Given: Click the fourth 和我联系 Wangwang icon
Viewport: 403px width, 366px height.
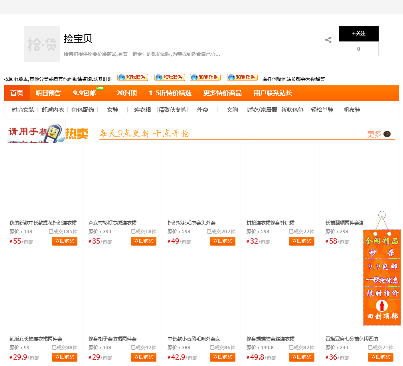Looking at the screenshot, I should tap(242, 77).
